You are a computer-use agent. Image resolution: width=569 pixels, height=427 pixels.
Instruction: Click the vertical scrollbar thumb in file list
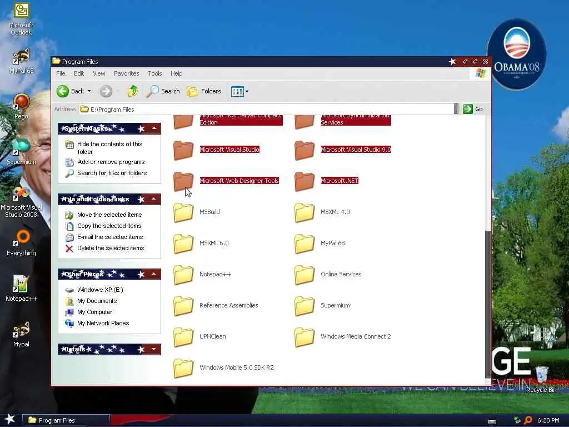point(488,304)
